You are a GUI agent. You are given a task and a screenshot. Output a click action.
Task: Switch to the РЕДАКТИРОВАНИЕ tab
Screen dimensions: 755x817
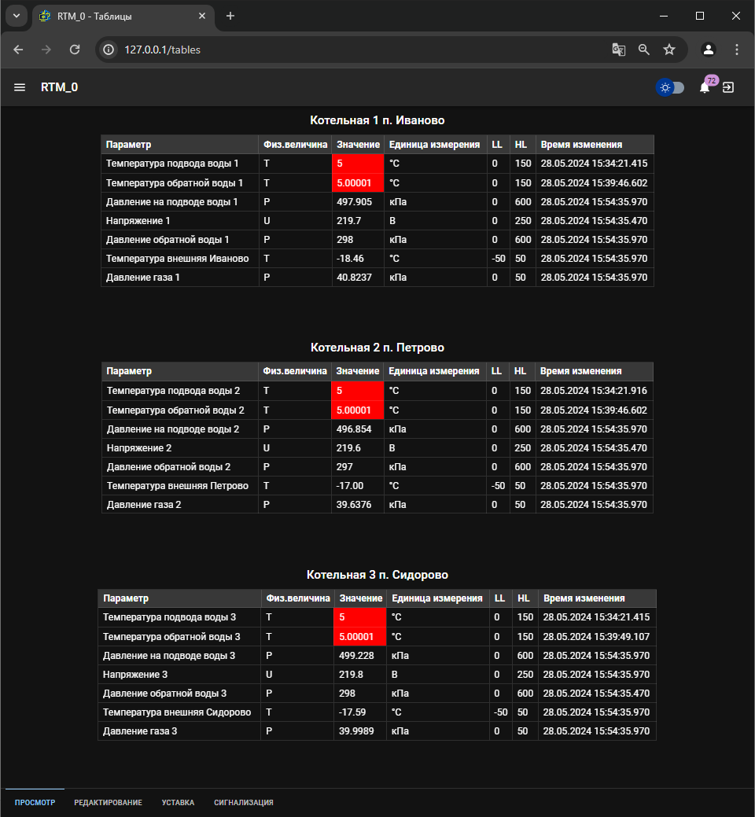point(108,802)
